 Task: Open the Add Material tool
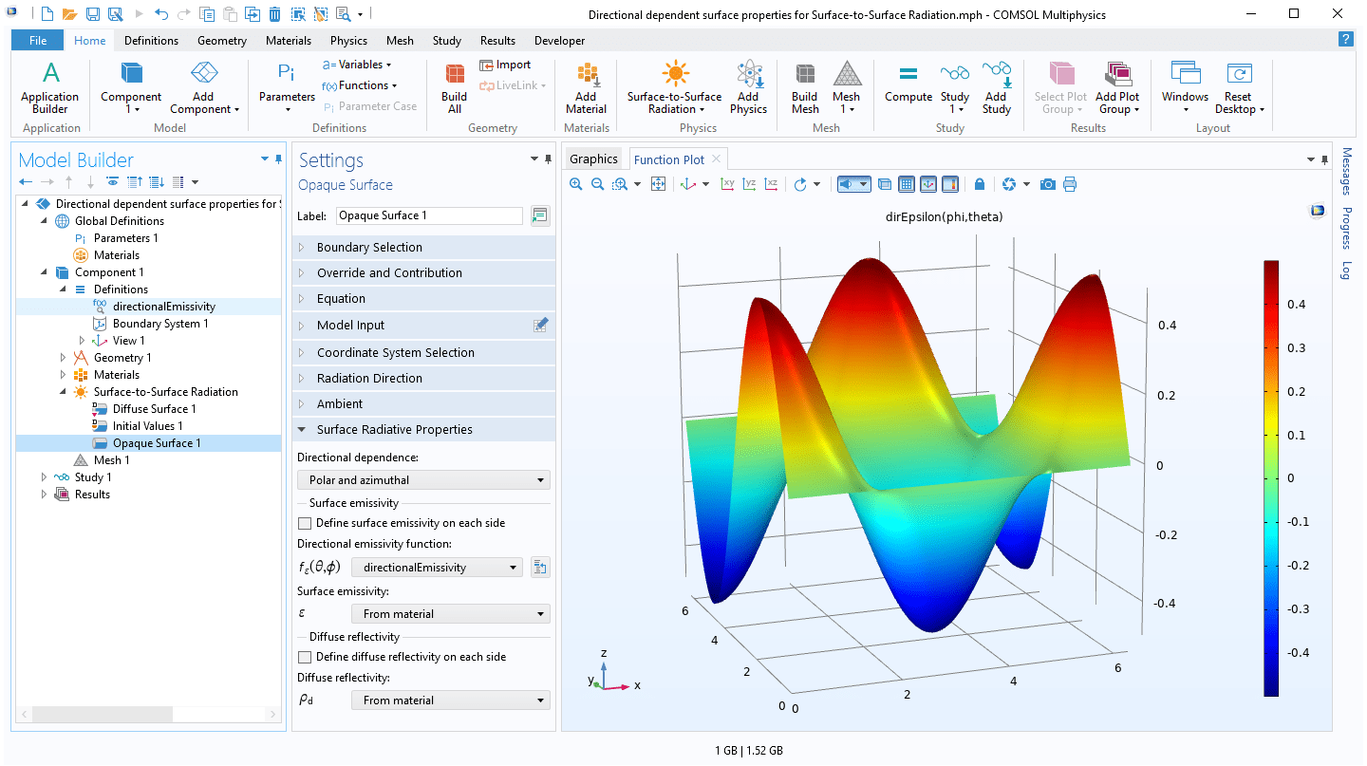pyautogui.click(x=586, y=85)
